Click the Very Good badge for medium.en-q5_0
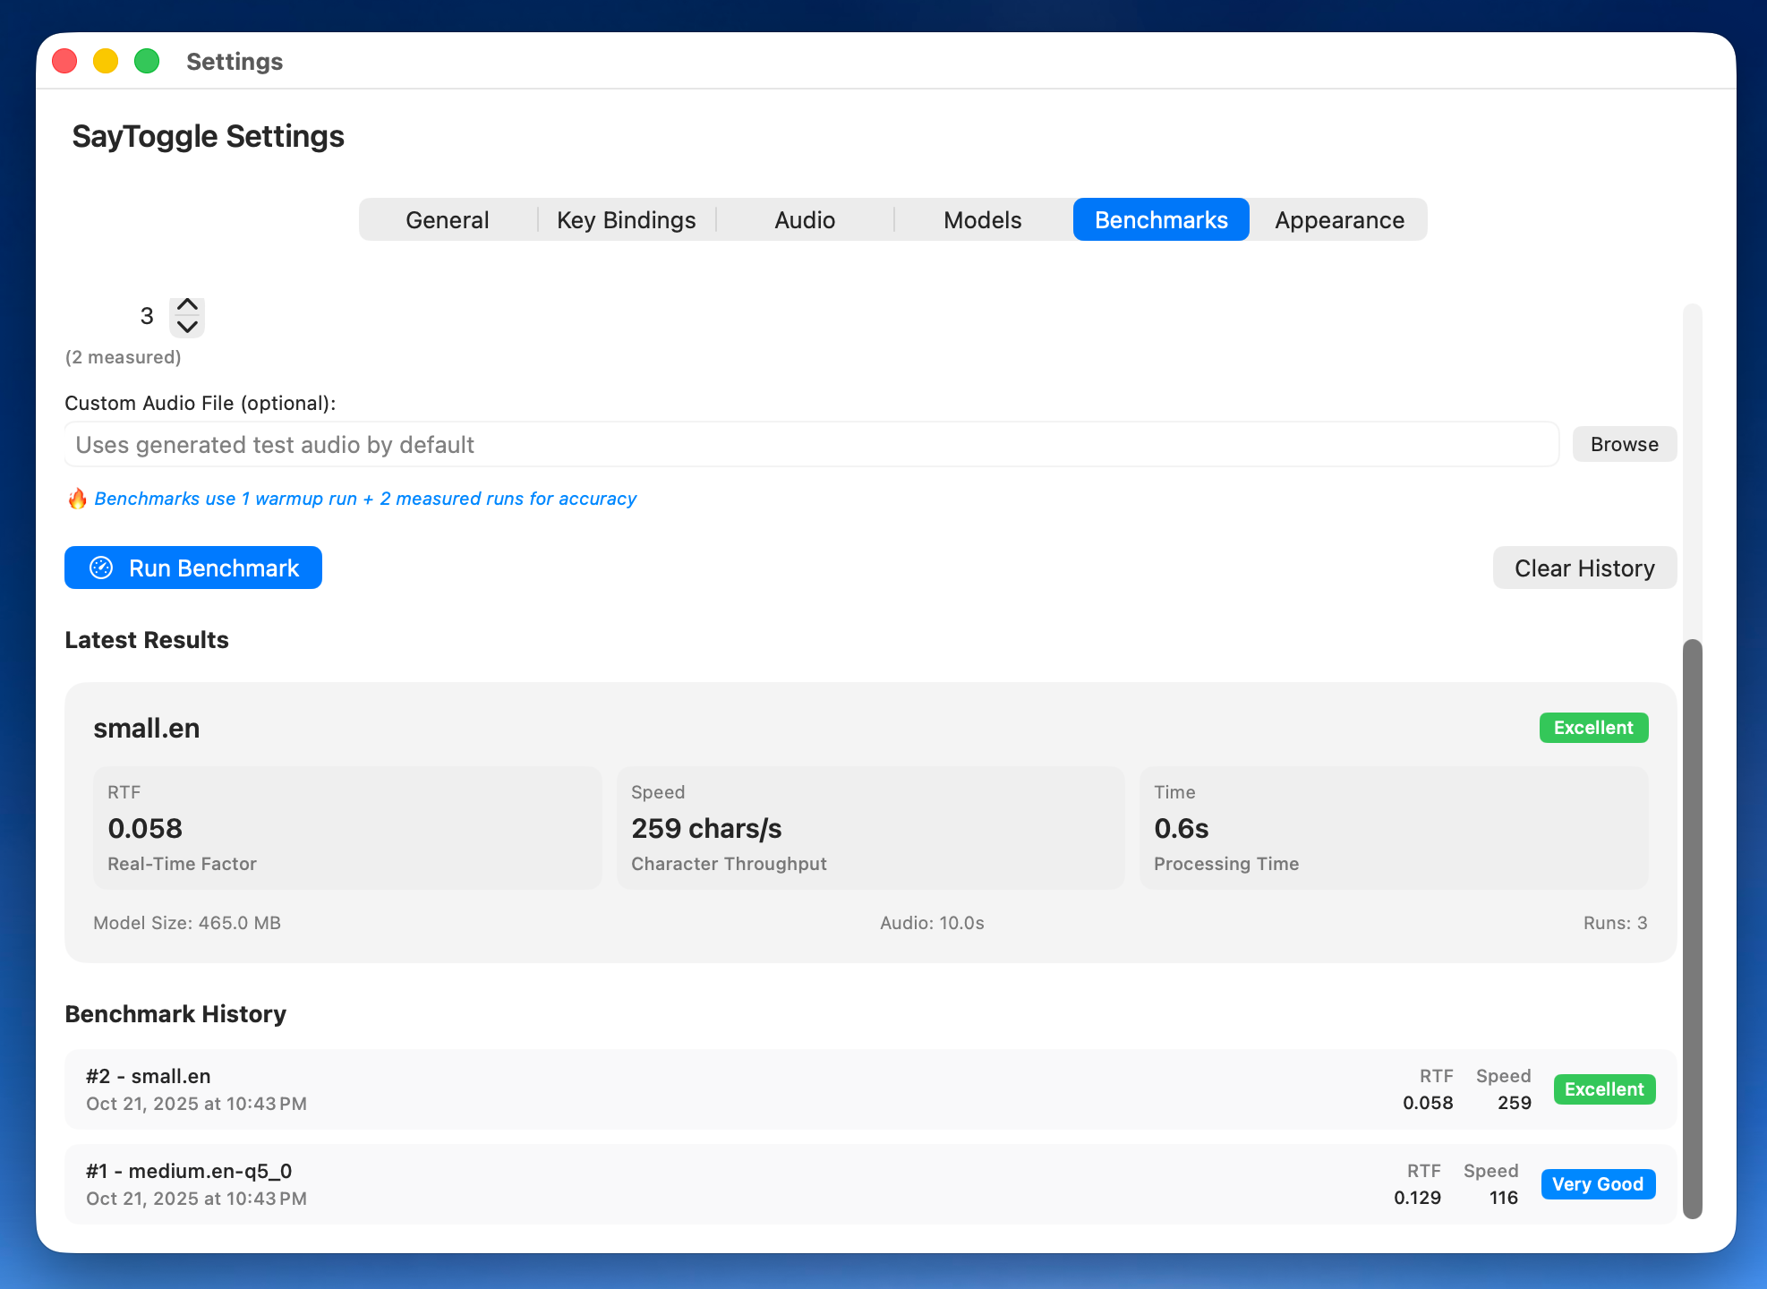Viewport: 1767px width, 1289px height. pos(1598,1183)
